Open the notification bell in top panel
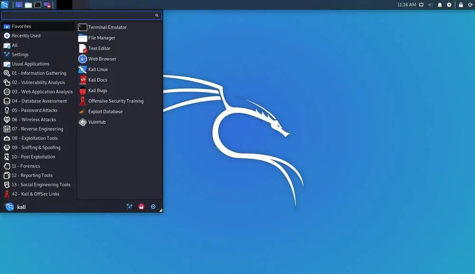Screen dimensions: 475x274 439,5
